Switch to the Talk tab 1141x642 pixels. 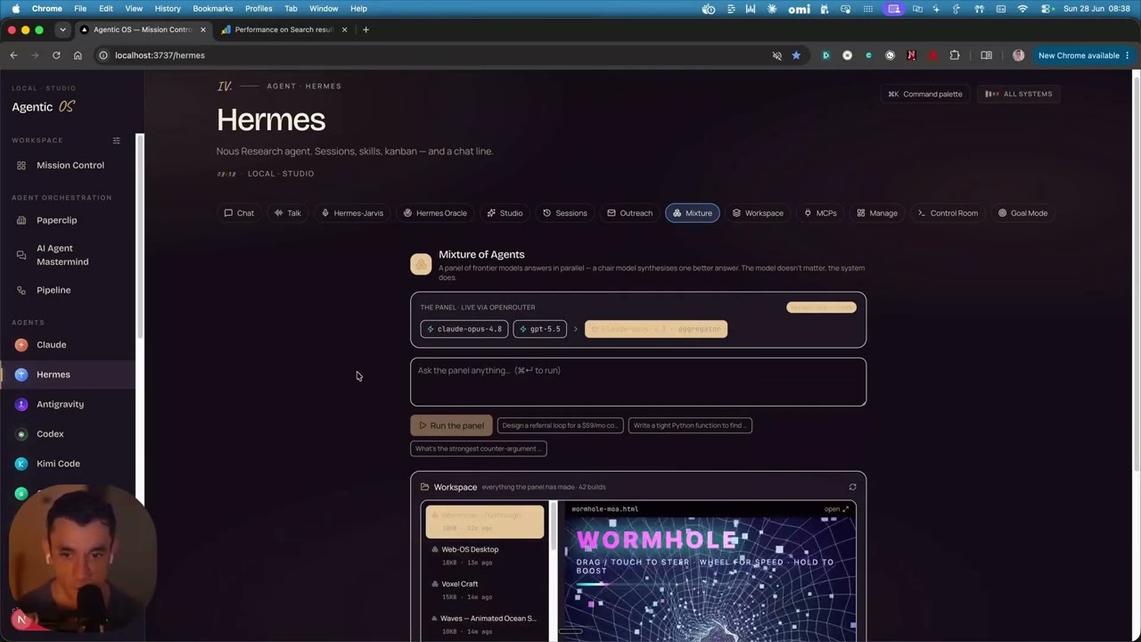pyautogui.click(x=288, y=213)
